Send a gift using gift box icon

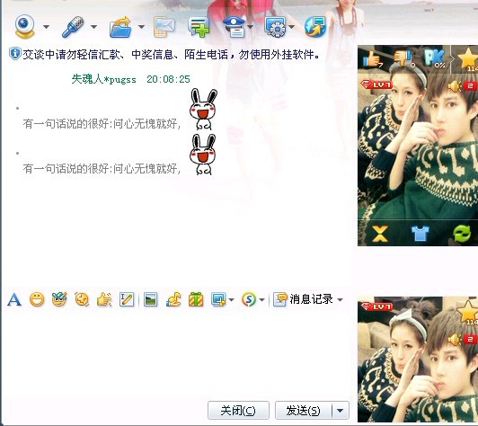click(x=196, y=299)
